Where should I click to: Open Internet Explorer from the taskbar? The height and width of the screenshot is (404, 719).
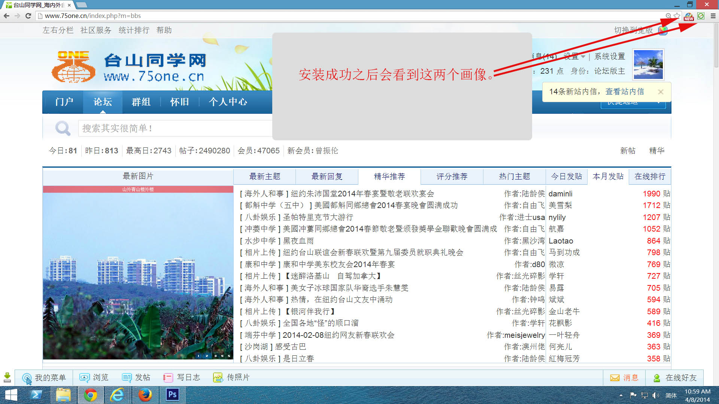117,395
